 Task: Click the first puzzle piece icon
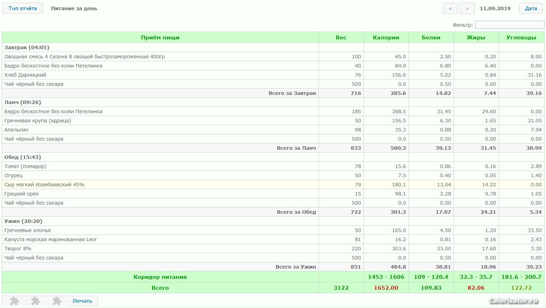point(14,301)
